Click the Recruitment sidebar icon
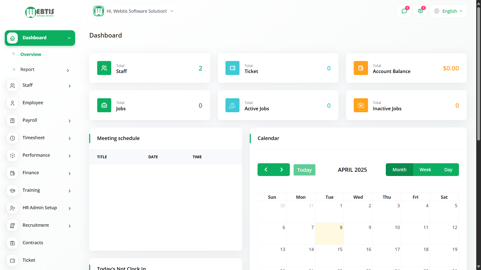 pyautogui.click(x=13, y=226)
